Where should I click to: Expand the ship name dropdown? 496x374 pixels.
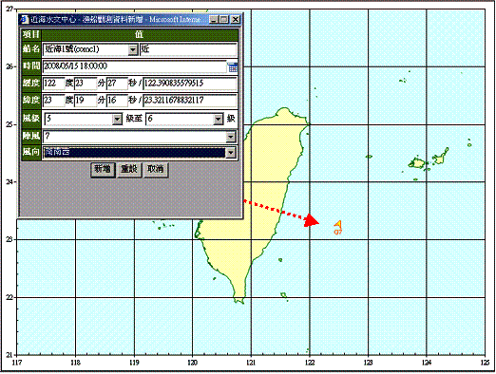(133, 49)
